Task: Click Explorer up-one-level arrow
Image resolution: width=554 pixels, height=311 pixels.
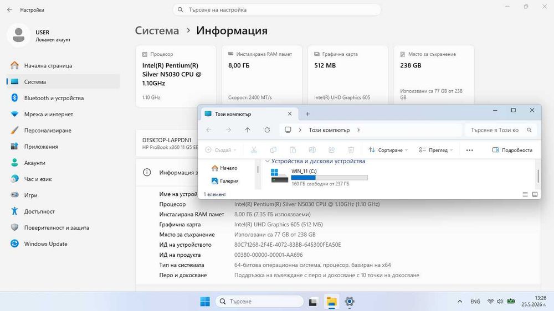Action: pos(247,130)
